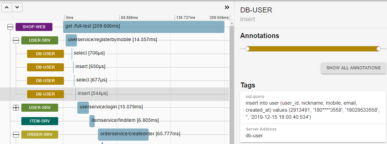Select the orderservice/createorder span bar
Screen dimensions: 387x144
click(123, 134)
